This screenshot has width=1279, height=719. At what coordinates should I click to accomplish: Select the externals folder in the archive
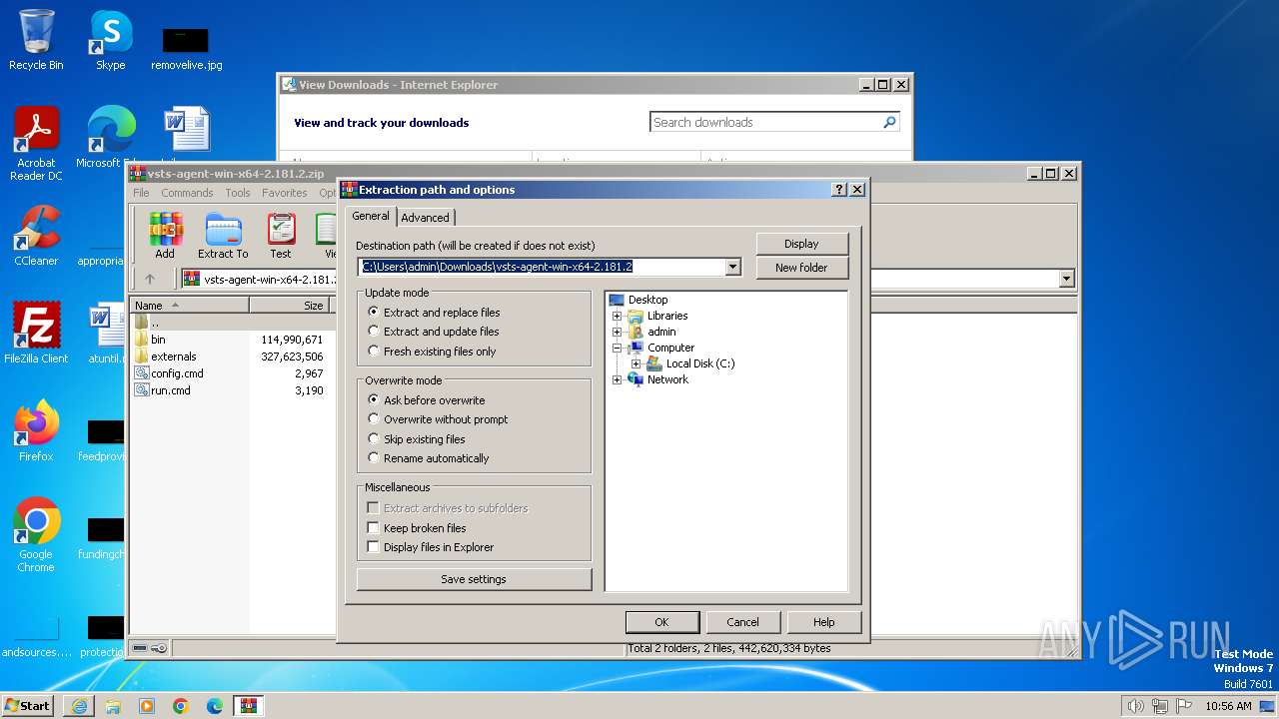(x=173, y=357)
